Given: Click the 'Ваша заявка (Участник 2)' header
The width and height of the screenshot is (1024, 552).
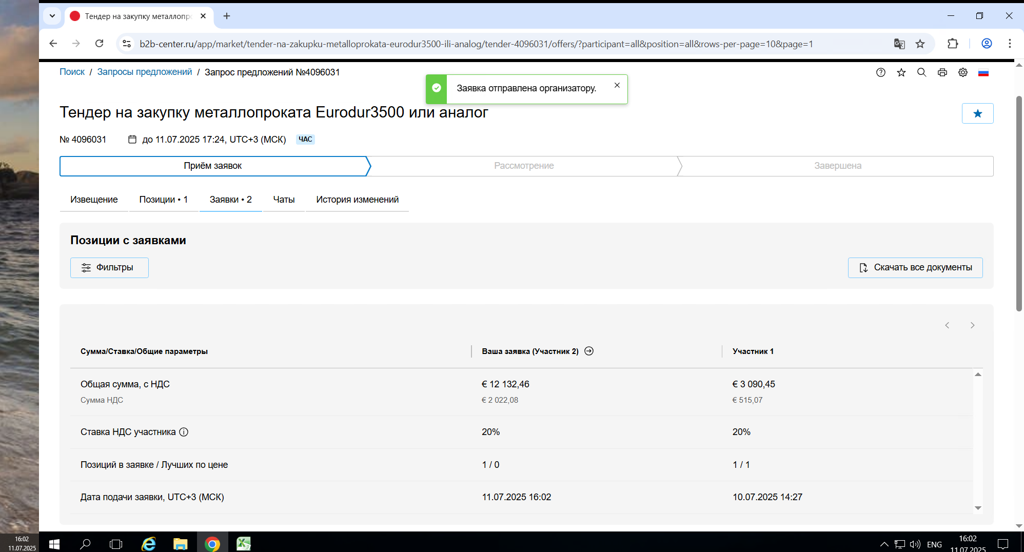Looking at the screenshot, I should [530, 351].
